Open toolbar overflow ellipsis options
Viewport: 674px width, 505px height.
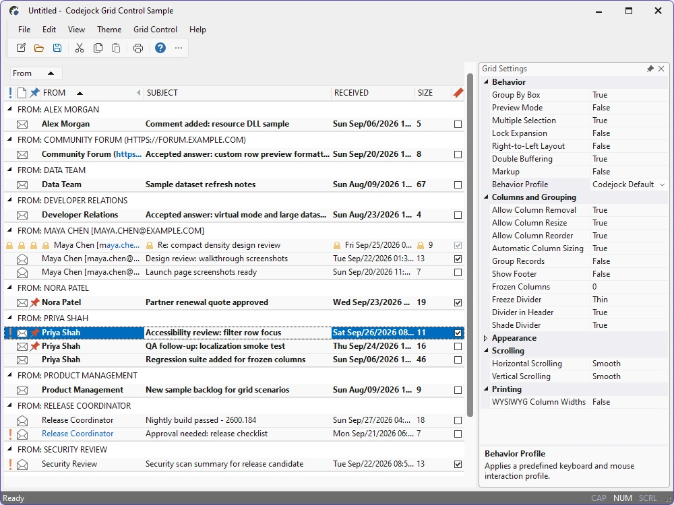(179, 48)
